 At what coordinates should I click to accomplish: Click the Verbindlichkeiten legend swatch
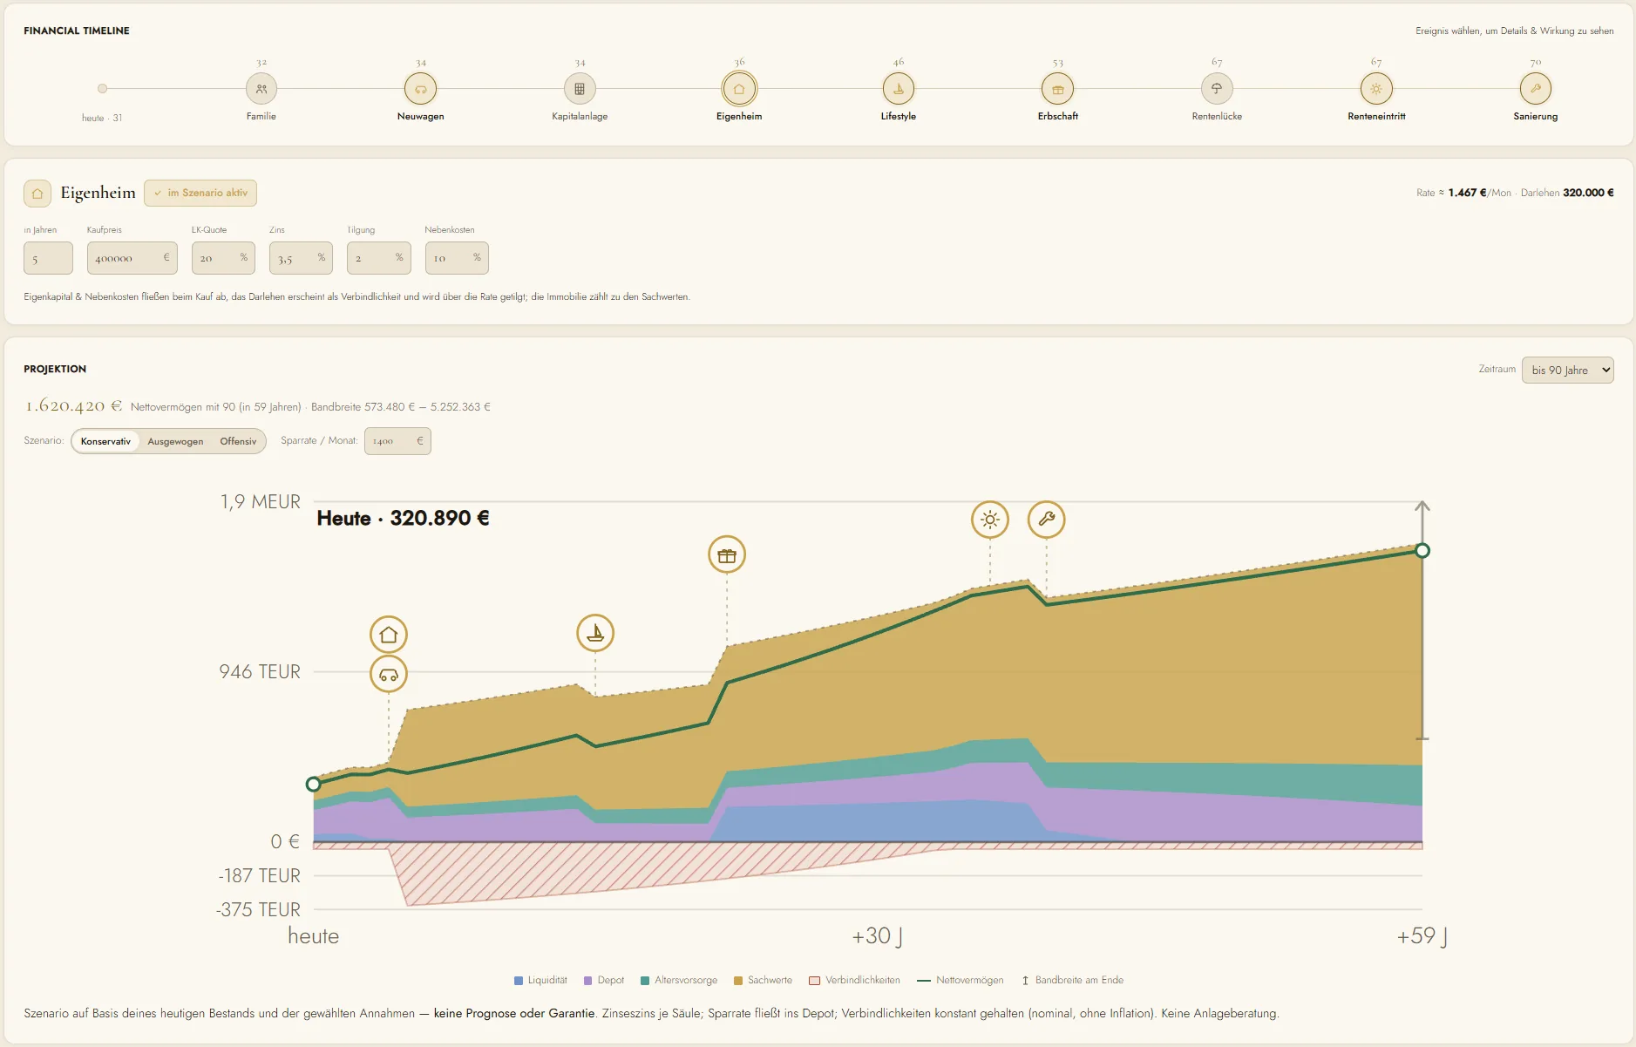(815, 981)
